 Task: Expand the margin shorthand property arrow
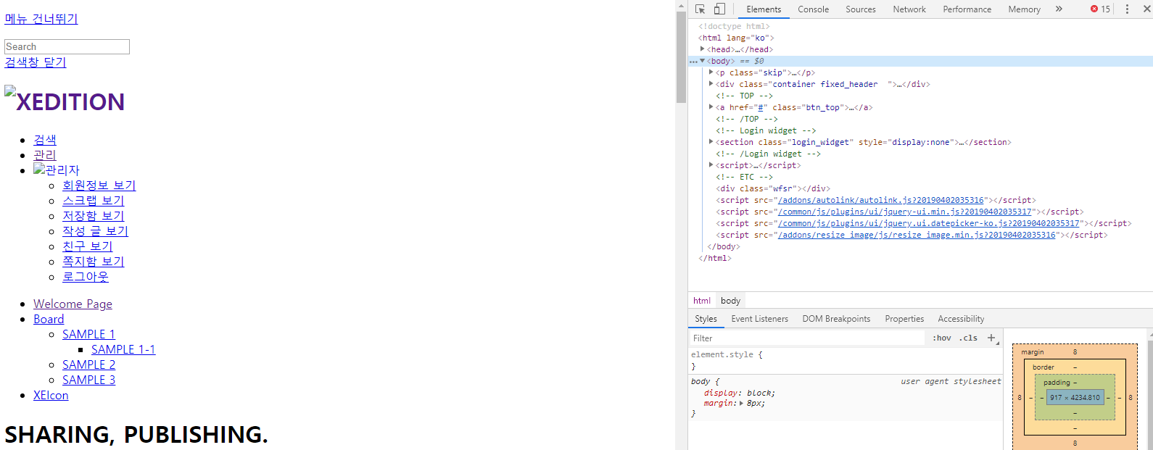pyautogui.click(x=740, y=403)
